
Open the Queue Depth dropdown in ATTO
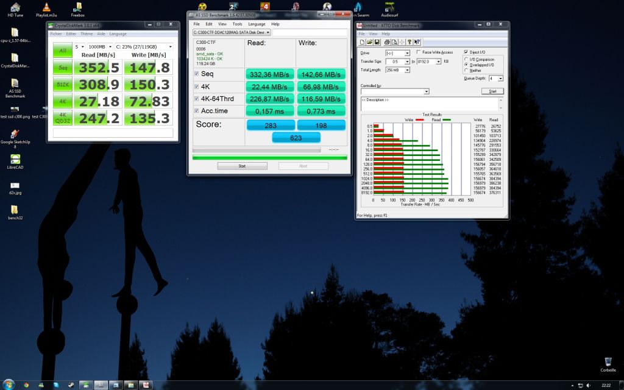pyautogui.click(x=496, y=79)
